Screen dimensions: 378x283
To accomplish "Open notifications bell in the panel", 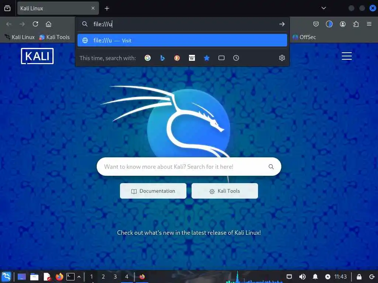I will pos(315,277).
